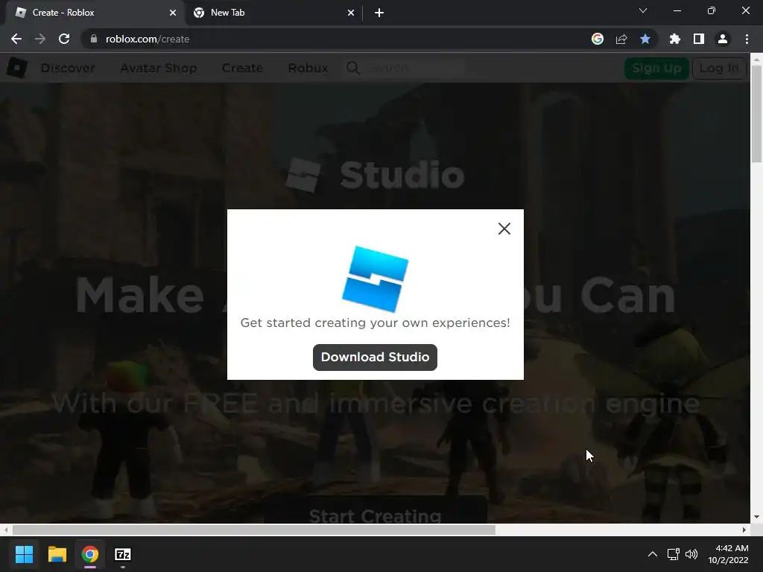Screen dimensions: 763x572
Task: Minimize the Chrome window
Action: coord(677,10)
